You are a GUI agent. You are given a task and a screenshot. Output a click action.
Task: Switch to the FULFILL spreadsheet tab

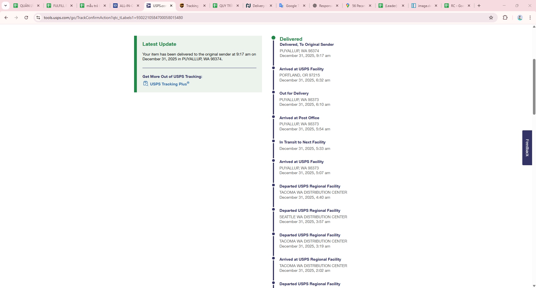[59, 6]
